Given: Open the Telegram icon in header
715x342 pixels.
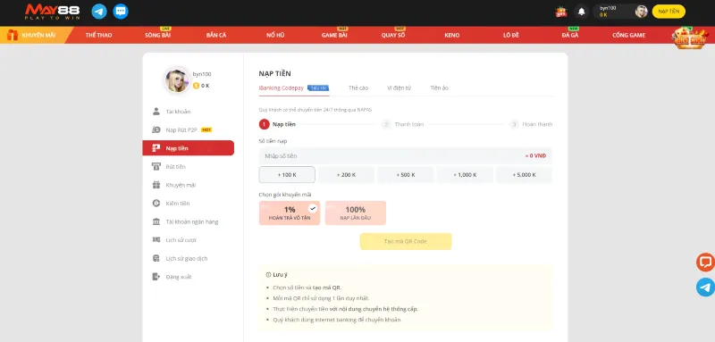Looking at the screenshot, I should [99, 12].
